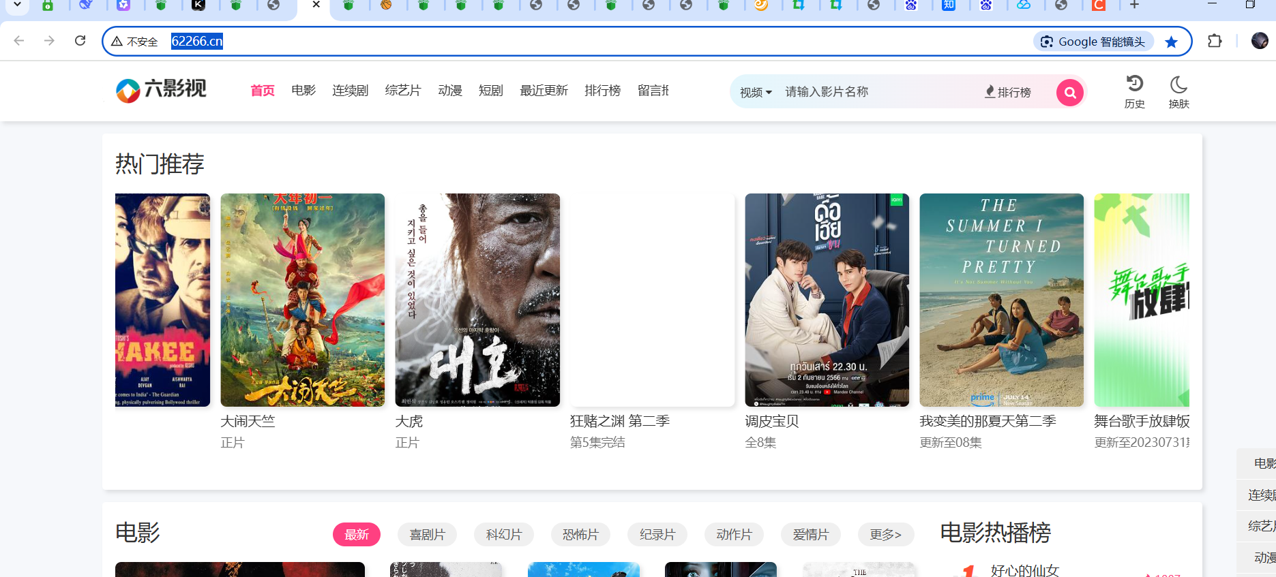
Task: Open the 大虎 movie poster
Action: pos(477,300)
